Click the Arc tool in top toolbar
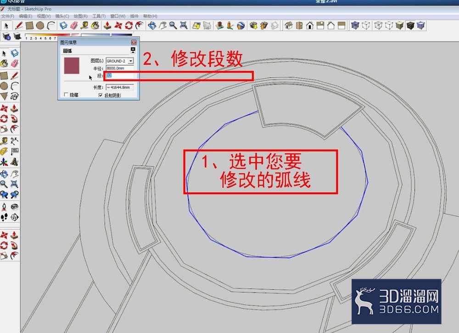Screen dimensions: 459x333 pyautogui.click(x=51, y=25)
